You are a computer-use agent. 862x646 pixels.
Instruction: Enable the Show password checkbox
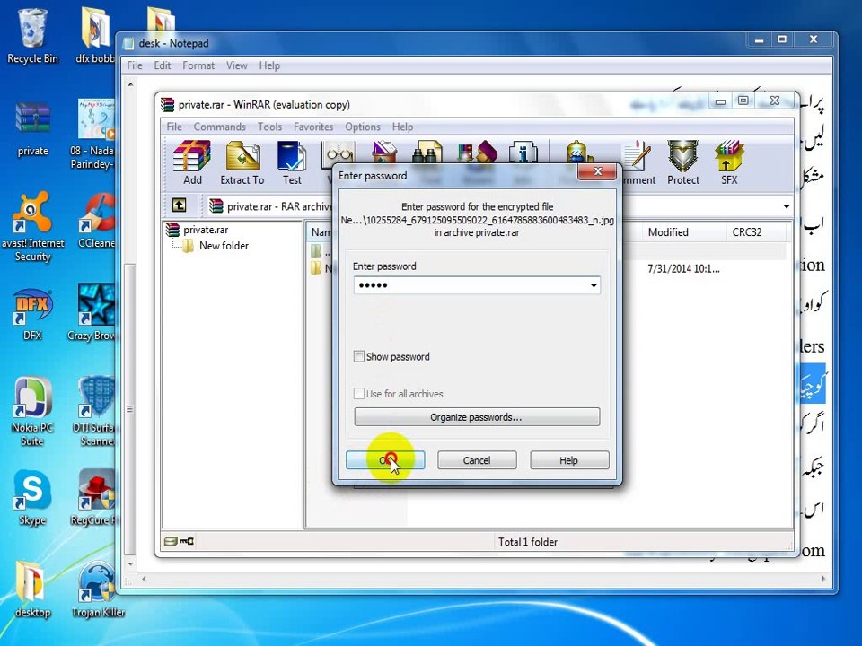(358, 356)
